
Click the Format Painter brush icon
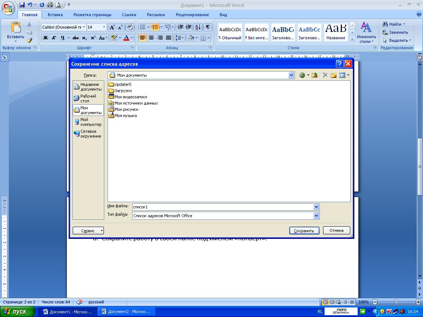coord(29,40)
